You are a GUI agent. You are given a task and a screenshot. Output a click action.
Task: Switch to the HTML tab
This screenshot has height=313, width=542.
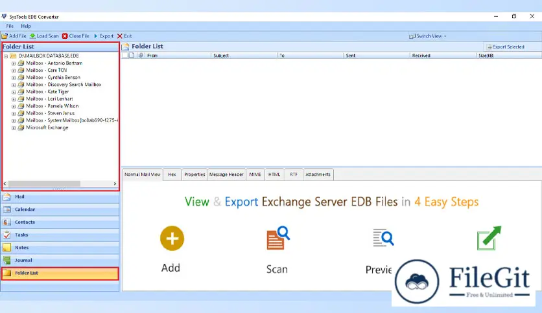click(274, 175)
